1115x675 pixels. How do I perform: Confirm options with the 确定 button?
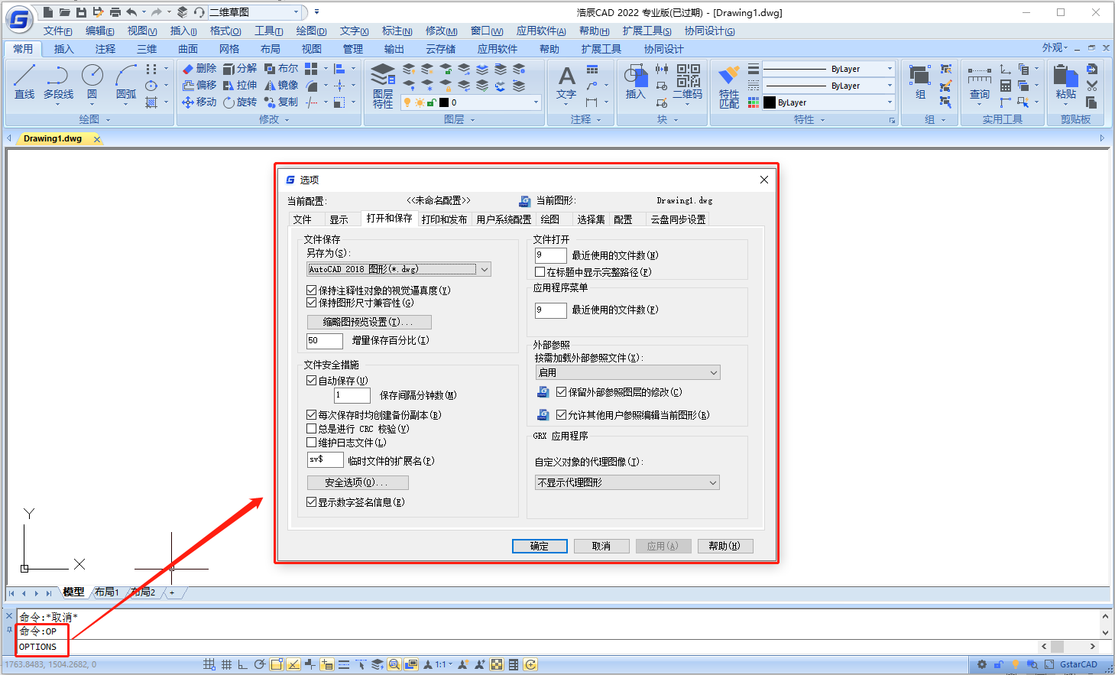(540, 546)
